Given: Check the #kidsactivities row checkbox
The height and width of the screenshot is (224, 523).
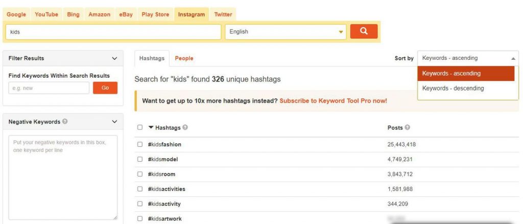Looking at the screenshot, I should point(140,189).
